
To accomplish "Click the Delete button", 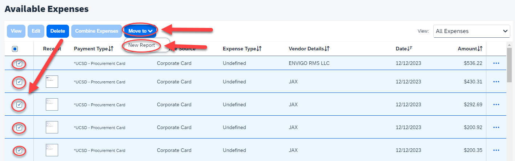I will [57, 31].
